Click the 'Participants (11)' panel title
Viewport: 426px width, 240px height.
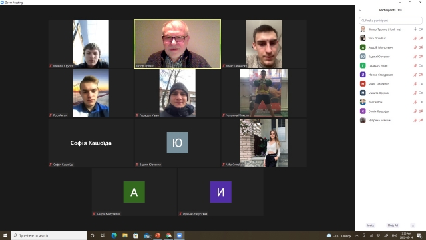(391, 10)
